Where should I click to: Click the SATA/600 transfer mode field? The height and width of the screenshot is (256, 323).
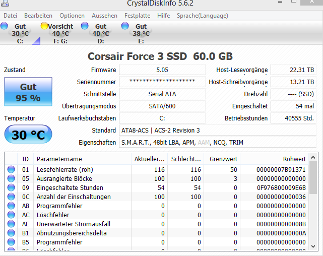pos(162,106)
